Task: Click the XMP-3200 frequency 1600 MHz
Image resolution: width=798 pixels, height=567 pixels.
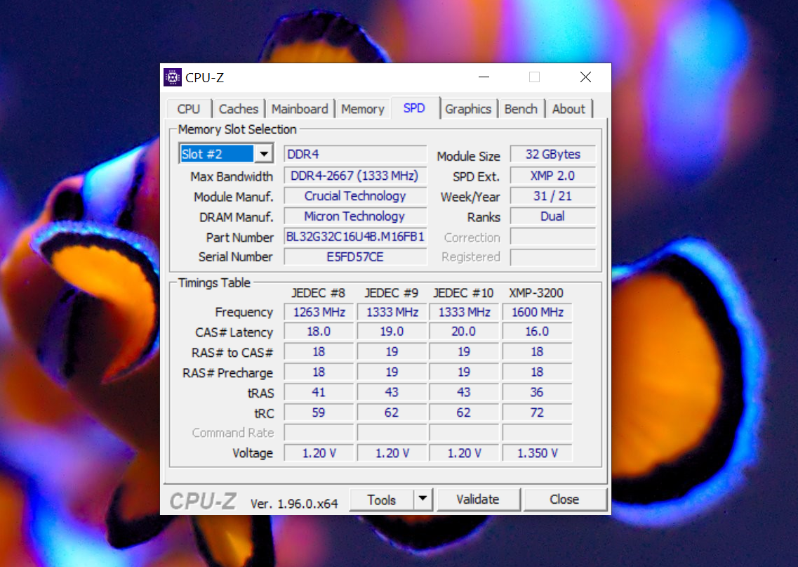Action: point(538,312)
